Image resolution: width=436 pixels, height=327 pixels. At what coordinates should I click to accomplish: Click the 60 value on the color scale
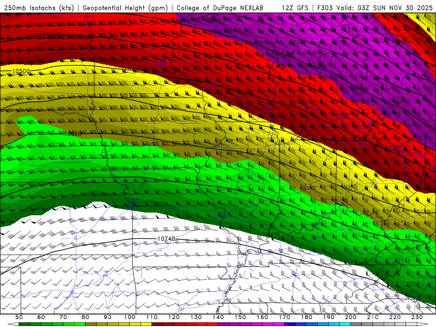pyautogui.click(x=41, y=317)
